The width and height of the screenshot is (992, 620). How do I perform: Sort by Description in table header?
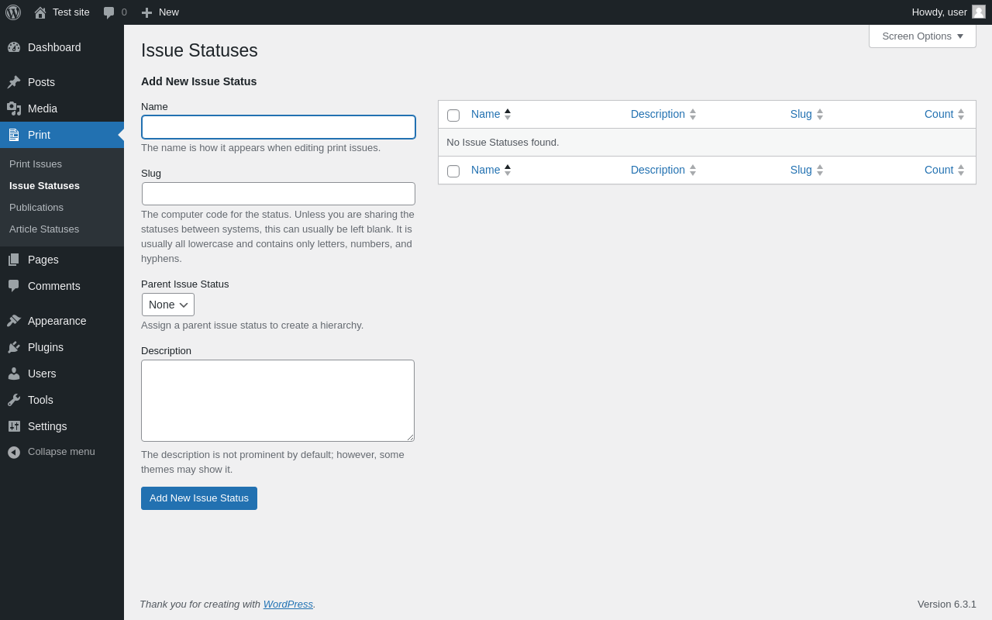658,114
